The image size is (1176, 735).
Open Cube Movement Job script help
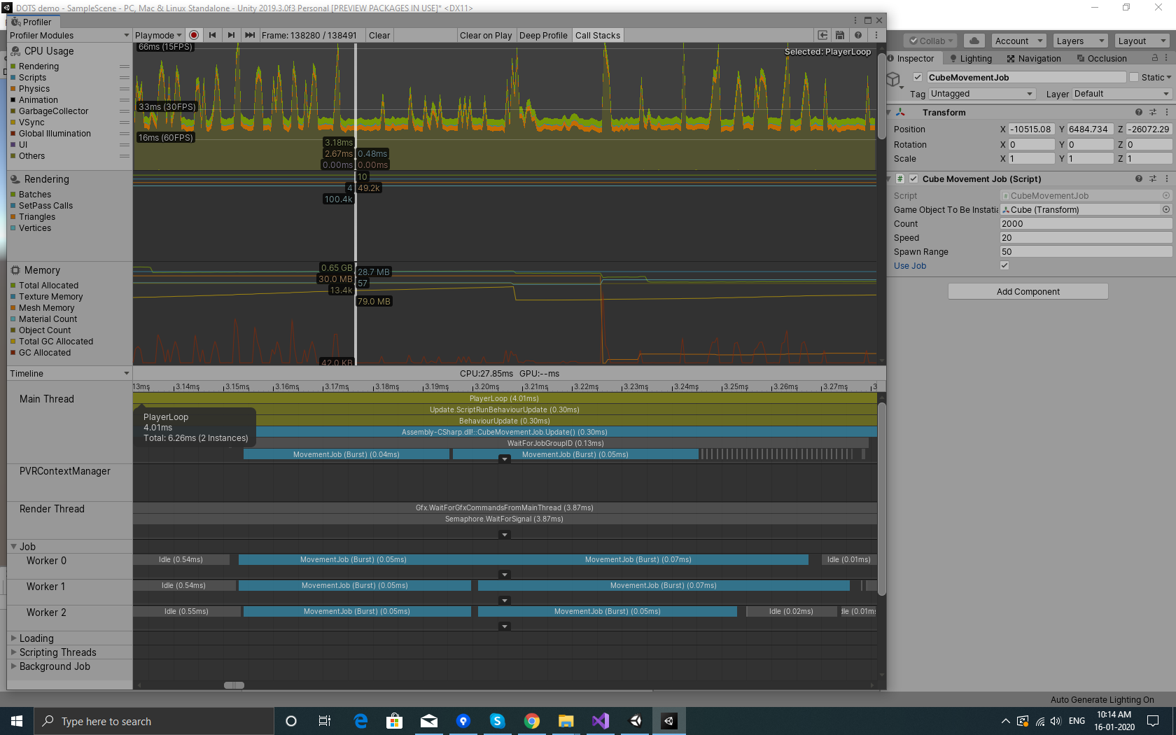[1139, 178]
